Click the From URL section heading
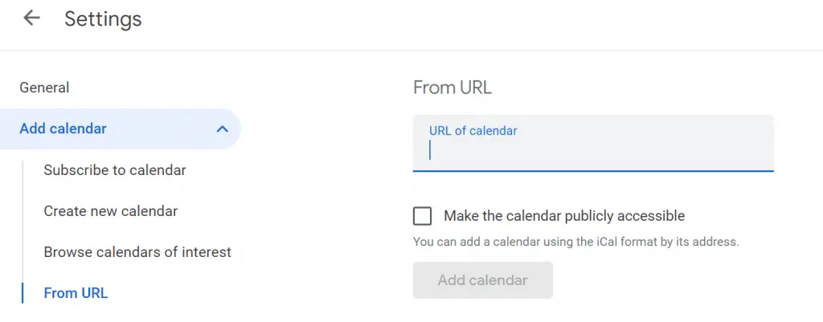 (x=452, y=88)
